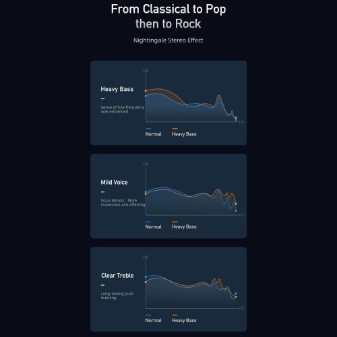The image size is (337, 337).
Task: Click the Heavy Bass legend under Clear Treble chart
Action: [184, 320]
